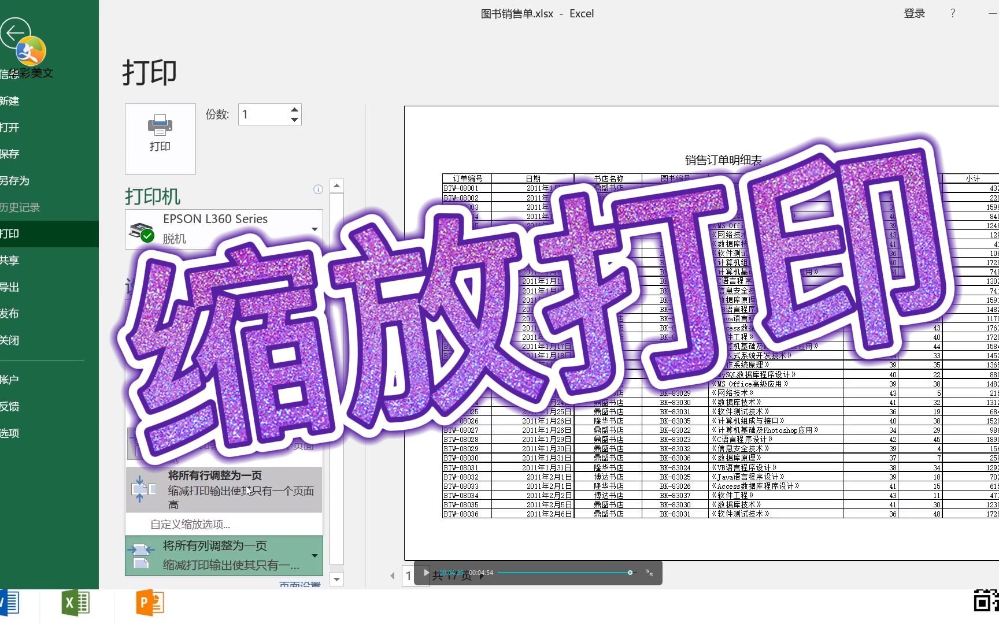Screen dimensions: 999x624
Task: Open 自定义缩放选项 custom scaling options
Action: click(x=190, y=524)
